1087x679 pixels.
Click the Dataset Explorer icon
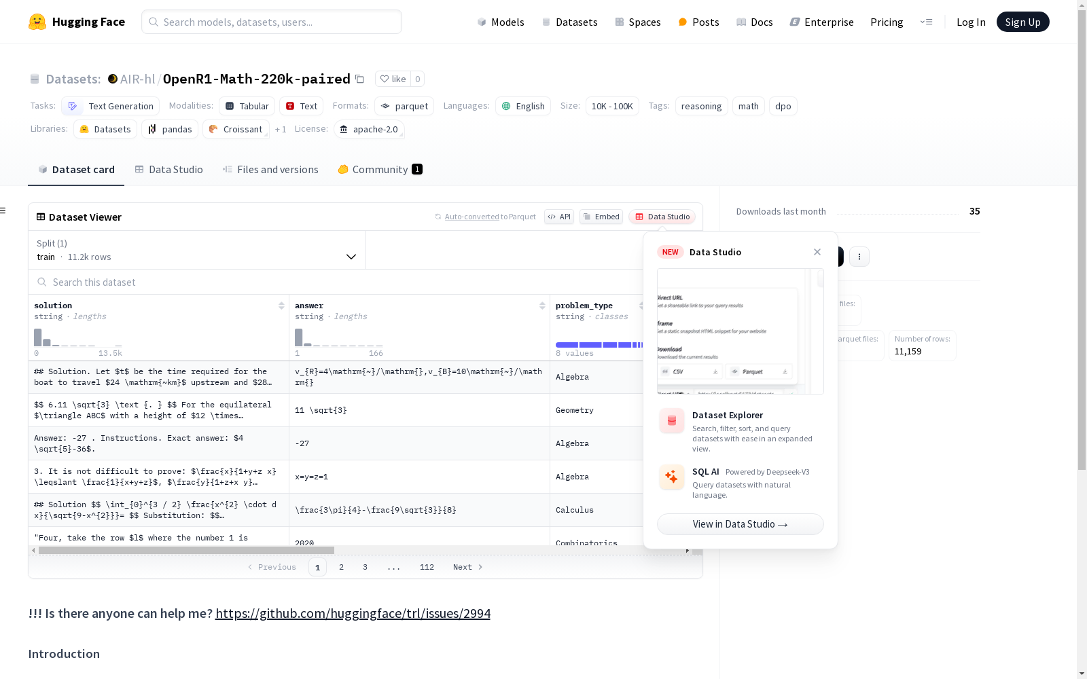coord(672,421)
